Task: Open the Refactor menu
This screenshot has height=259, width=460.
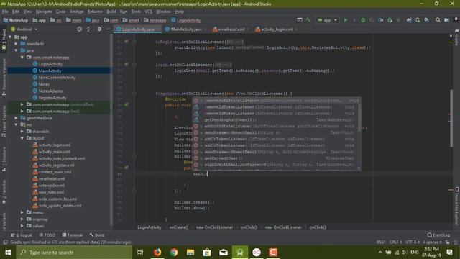Action: pyautogui.click(x=95, y=12)
